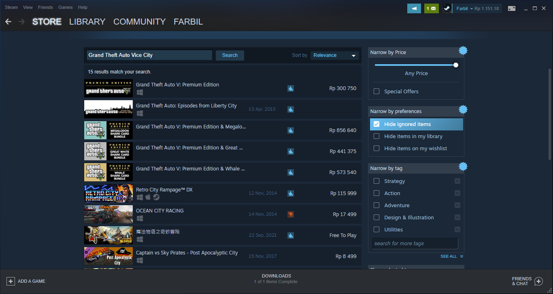Switch to Big Picture mode icon
The width and height of the screenshot is (553, 294).
coord(512,8)
